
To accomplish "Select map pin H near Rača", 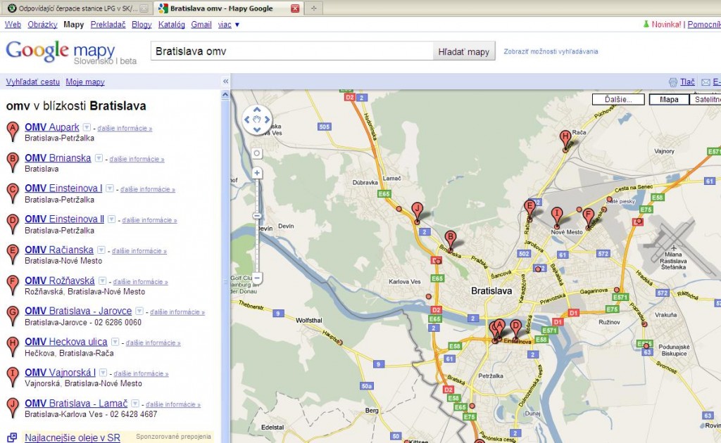I will 565,140.
